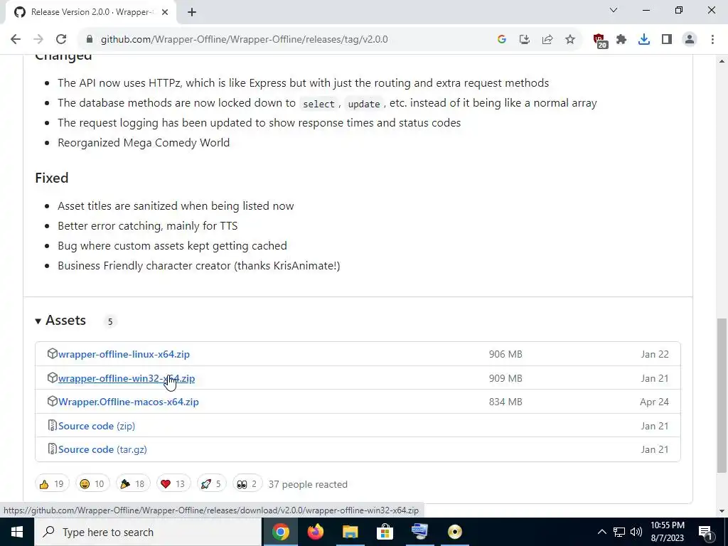Go back to previous page

pyautogui.click(x=16, y=40)
